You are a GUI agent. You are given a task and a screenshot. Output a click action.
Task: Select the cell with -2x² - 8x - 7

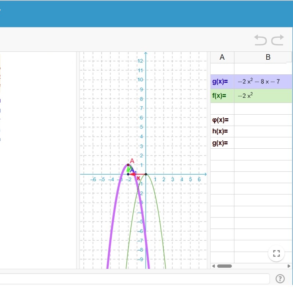coord(263,82)
